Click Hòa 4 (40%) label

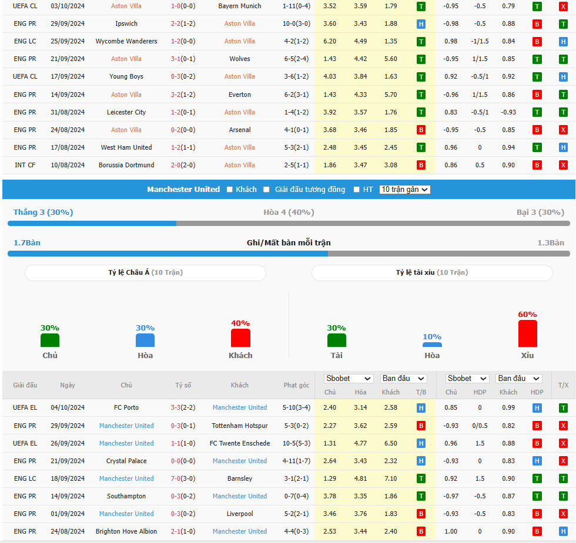(289, 213)
